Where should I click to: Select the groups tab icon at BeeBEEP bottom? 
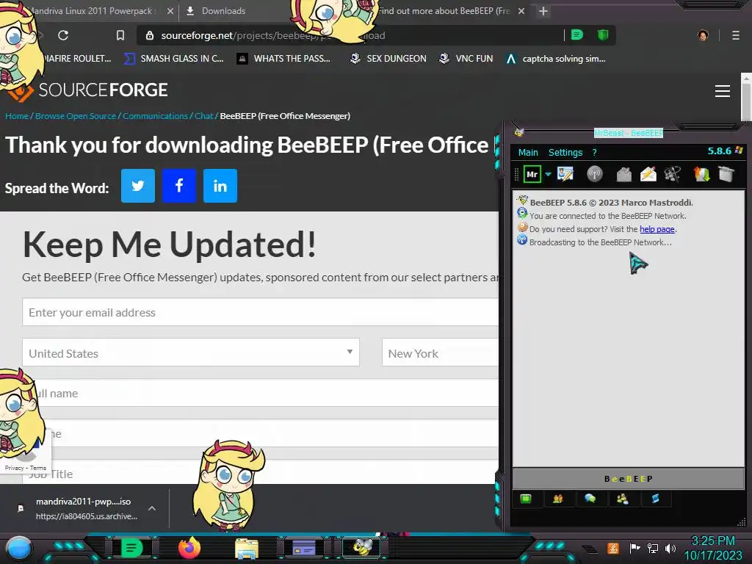623,499
